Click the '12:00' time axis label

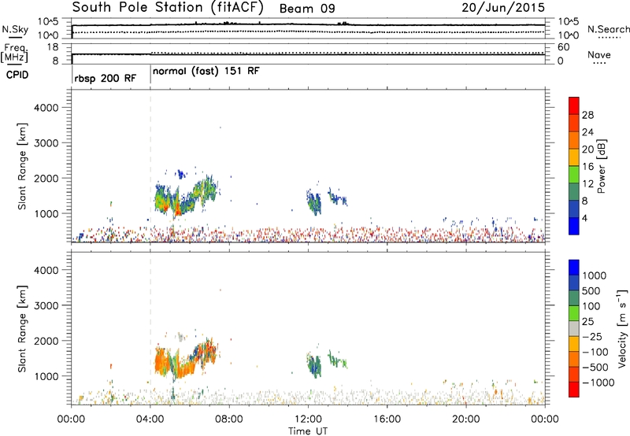pos(308,419)
